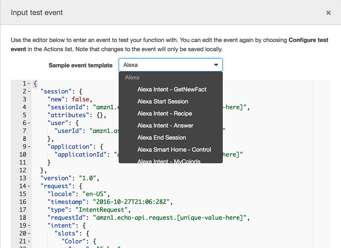This screenshot has width=341, height=248.
Task: Select the "Alexa End Session" event template
Action: [x=161, y=137]
